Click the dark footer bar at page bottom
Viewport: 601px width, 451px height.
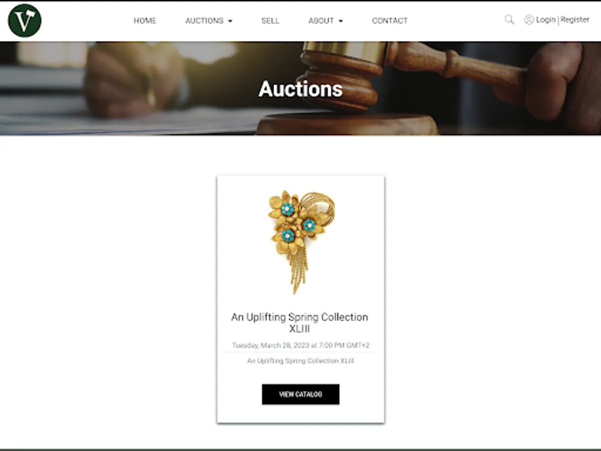coord(300,449)
